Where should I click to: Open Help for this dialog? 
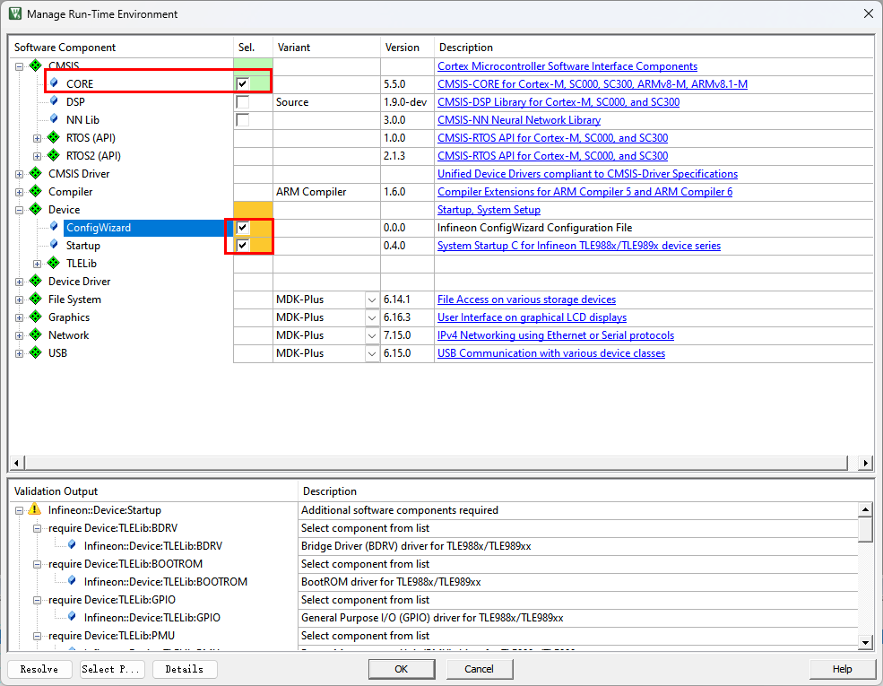[x=842, y=669]
